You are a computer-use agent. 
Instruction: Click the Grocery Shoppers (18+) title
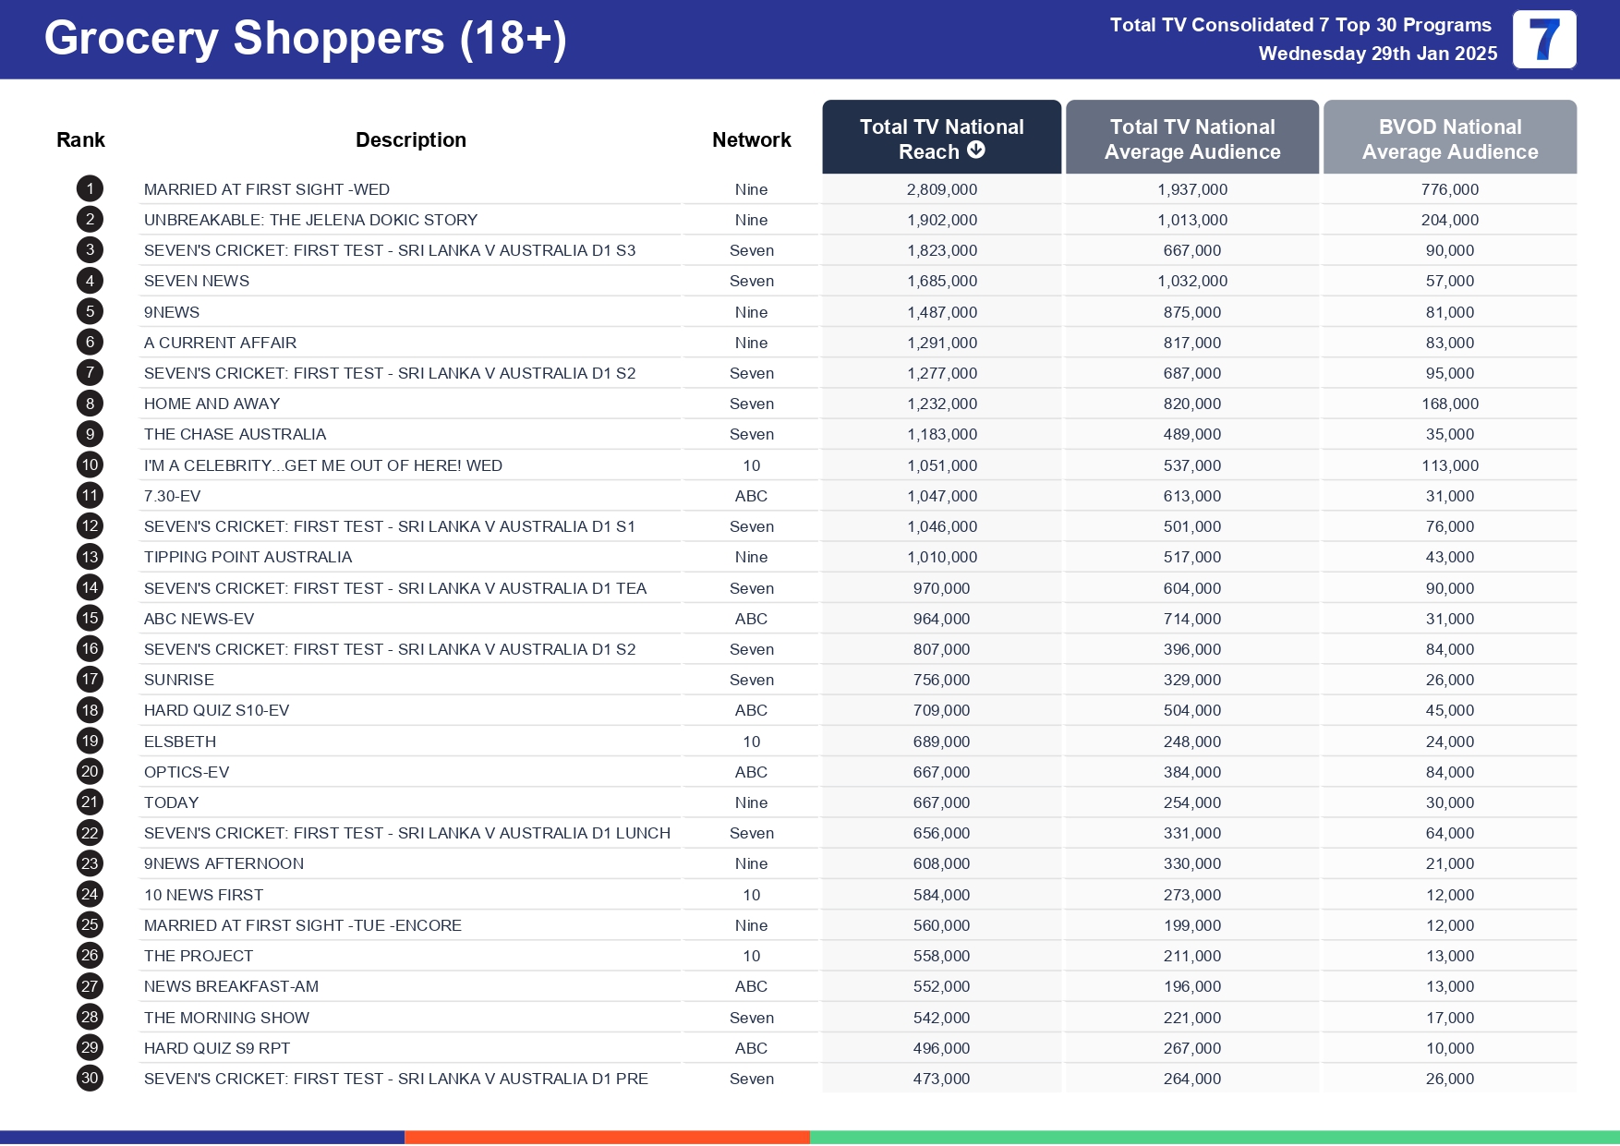click(305, 39)
